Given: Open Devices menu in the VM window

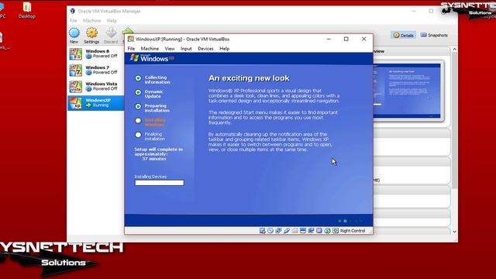Looking at the screenshot, I should point(205,49).
